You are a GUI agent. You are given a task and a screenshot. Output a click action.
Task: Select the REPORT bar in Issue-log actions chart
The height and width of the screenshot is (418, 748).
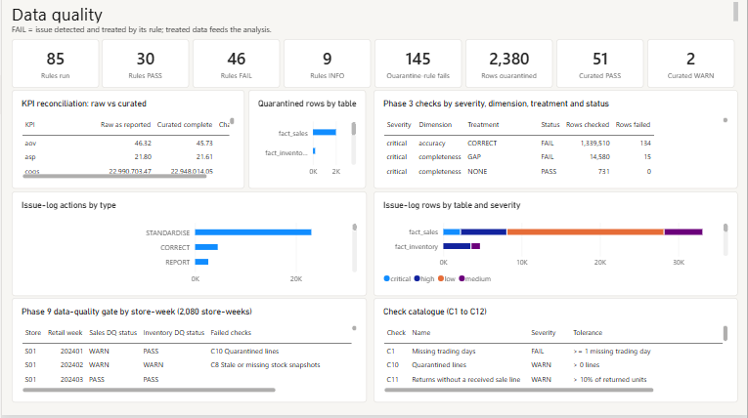[x=201, y=262]
